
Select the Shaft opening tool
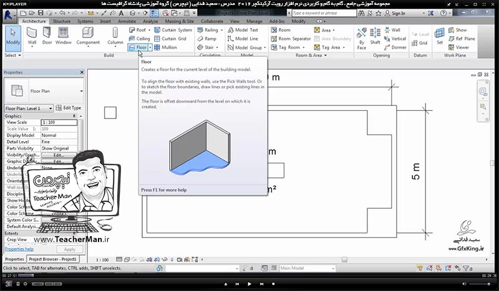coord(375,36)
